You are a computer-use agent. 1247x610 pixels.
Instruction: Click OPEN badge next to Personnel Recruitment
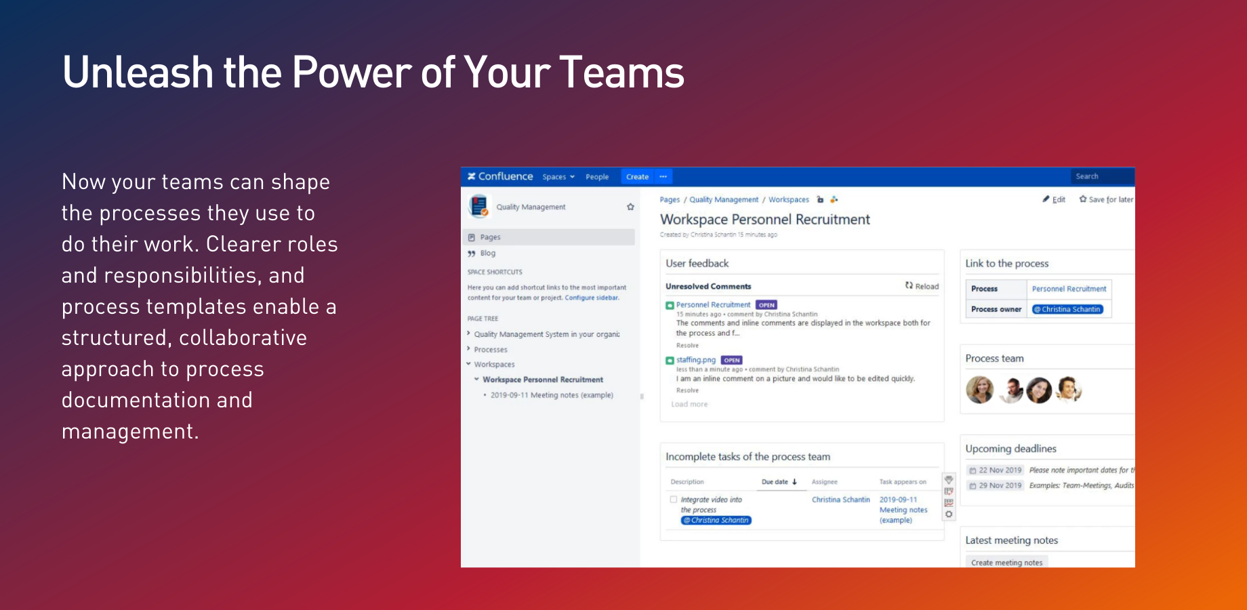coord(766,305)
